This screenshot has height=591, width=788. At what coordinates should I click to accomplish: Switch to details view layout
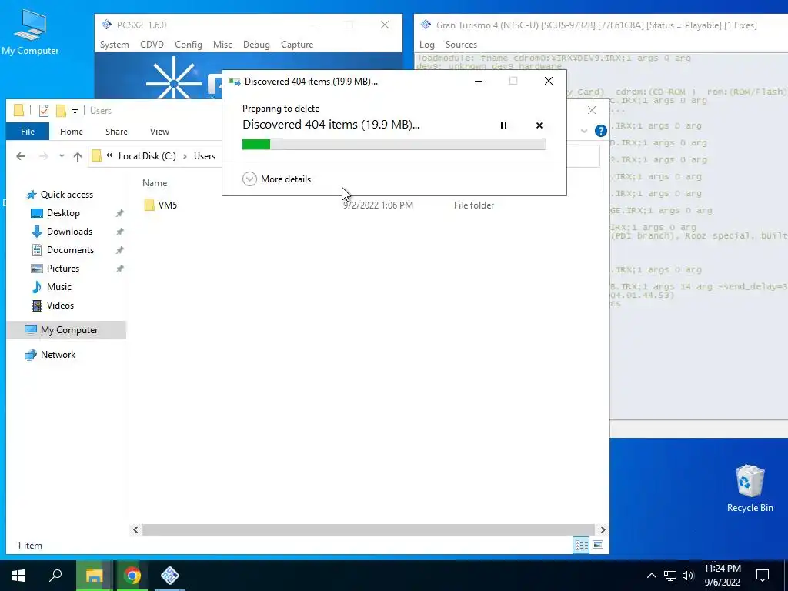(x=582, y=545)
